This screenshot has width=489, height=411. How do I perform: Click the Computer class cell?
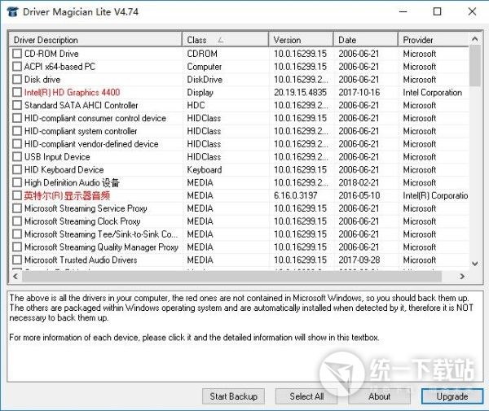[205, 66]
